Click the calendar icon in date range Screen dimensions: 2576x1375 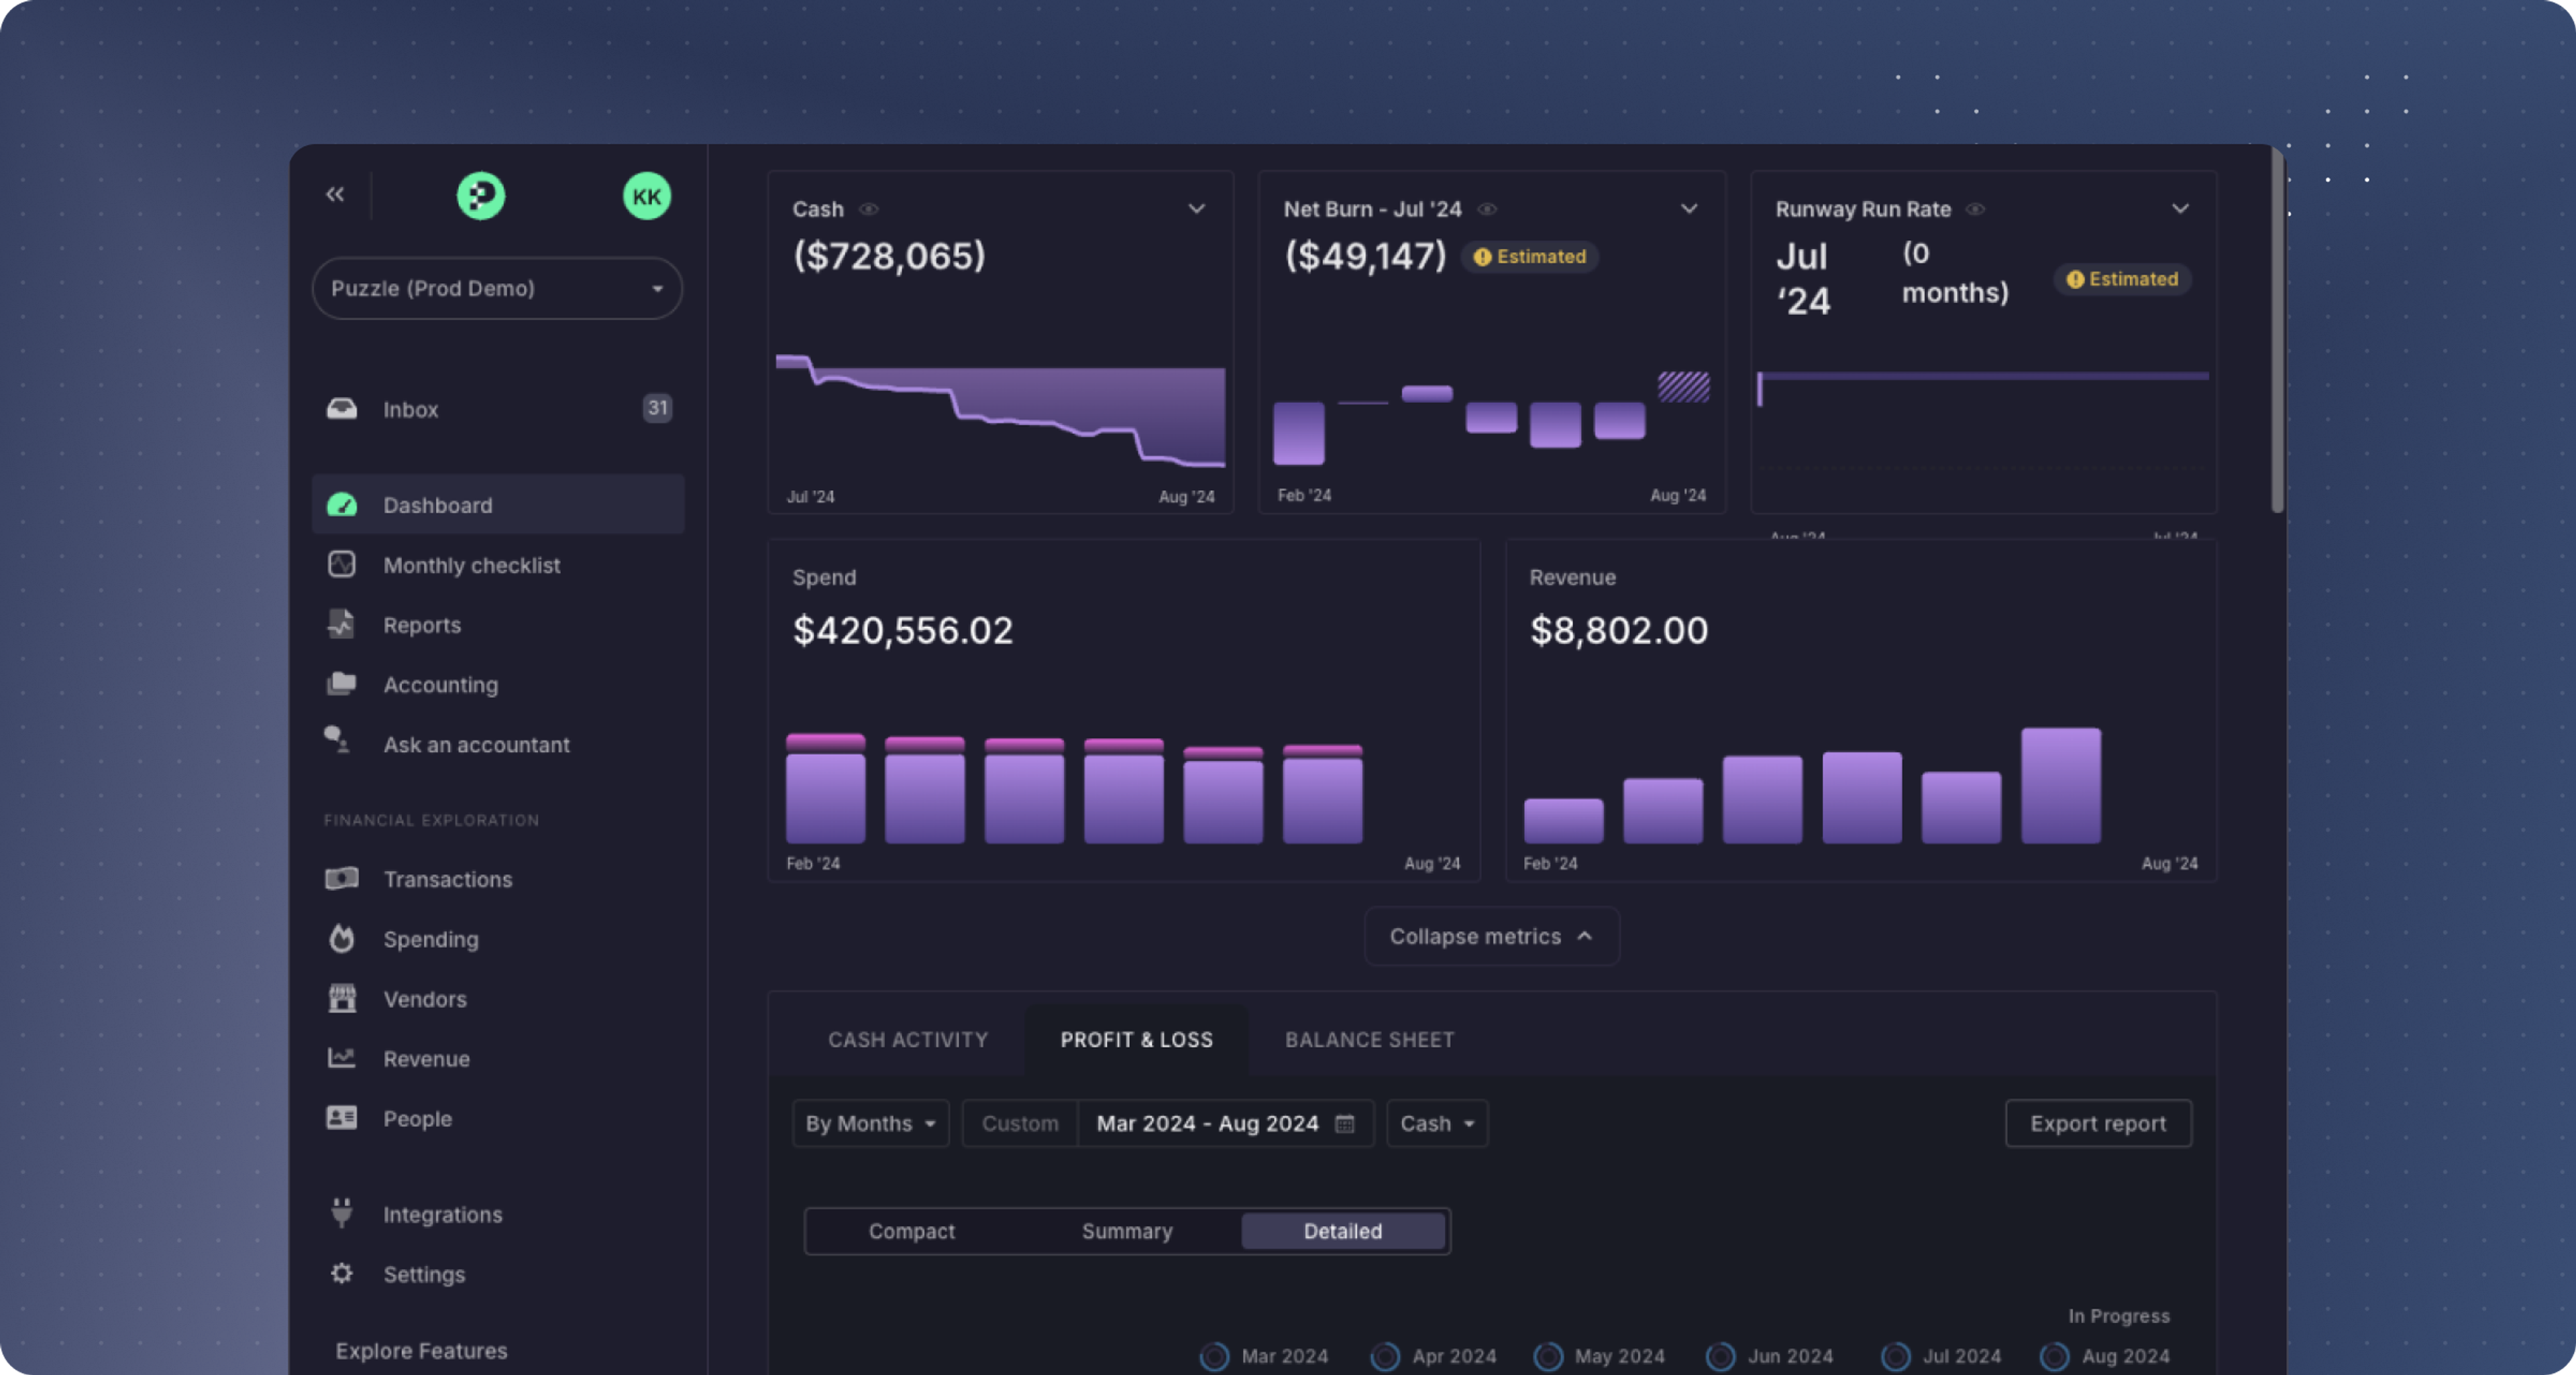click(1345, 1123)
